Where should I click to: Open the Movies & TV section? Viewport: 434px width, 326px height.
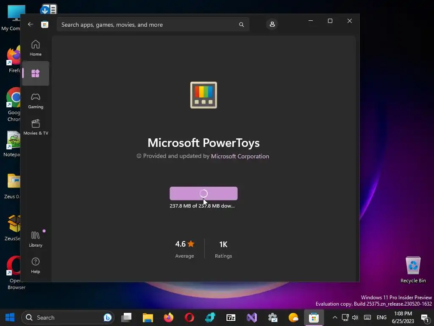[36, 127]
